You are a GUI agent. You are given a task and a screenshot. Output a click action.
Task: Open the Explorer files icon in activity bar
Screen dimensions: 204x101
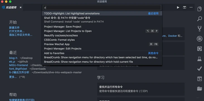click(200, 9)
